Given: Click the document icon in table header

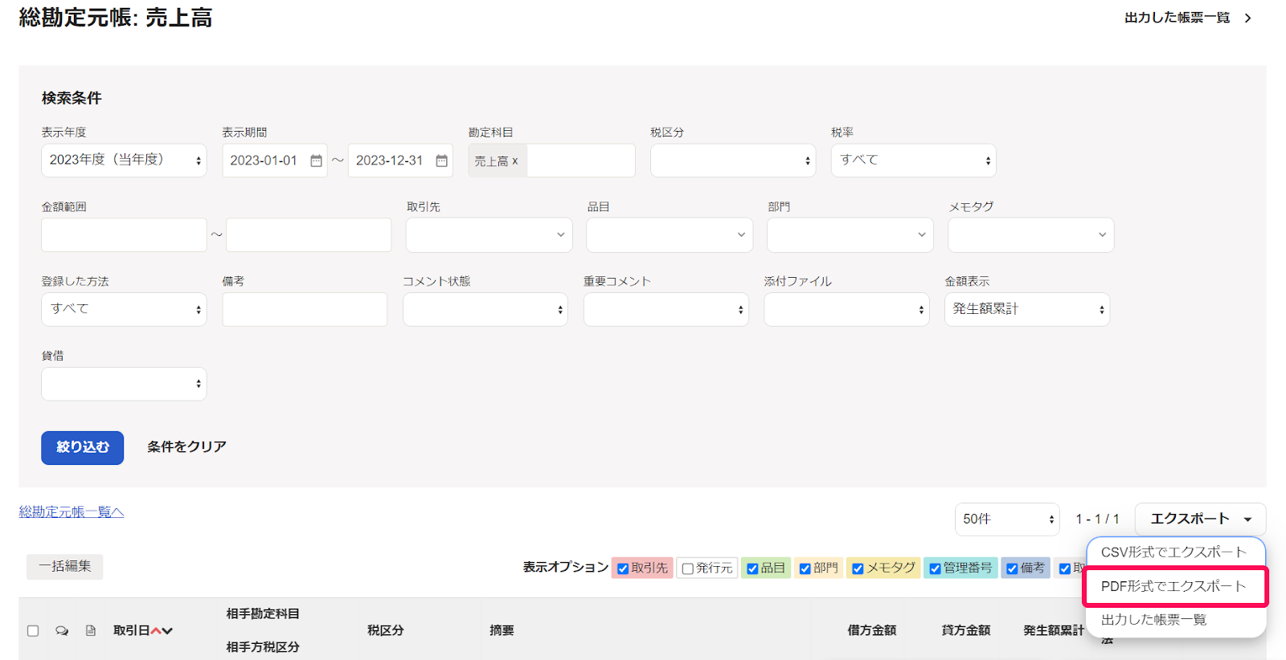Looking at the screenshot, I should [91, 631].
